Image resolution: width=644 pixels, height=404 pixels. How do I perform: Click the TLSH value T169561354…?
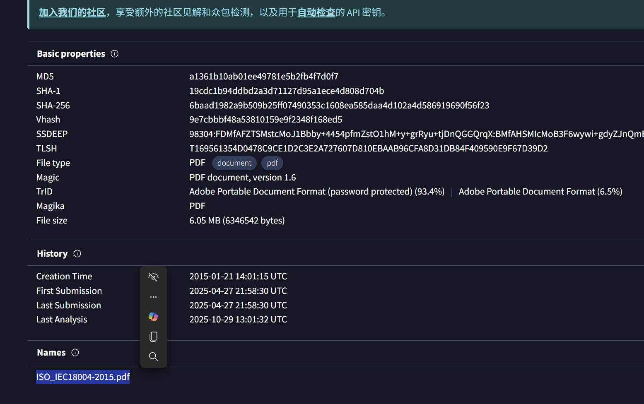(369, 149)
